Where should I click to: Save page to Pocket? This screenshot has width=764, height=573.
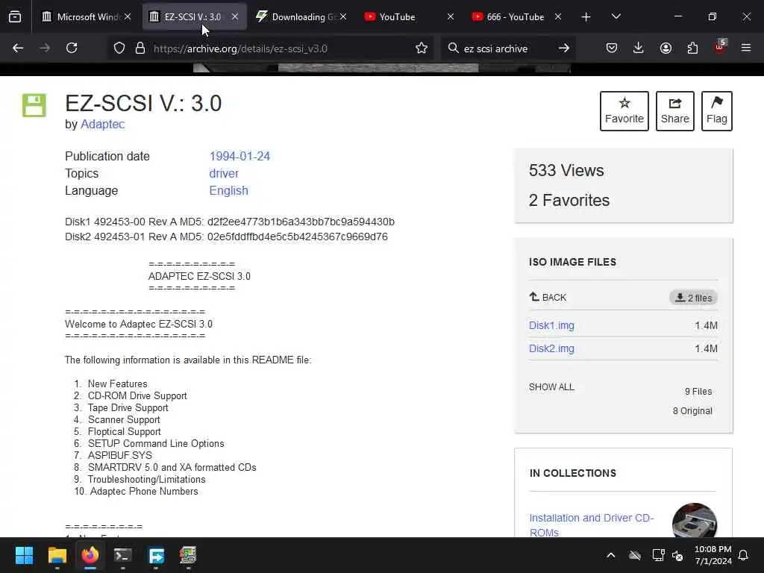(x=612, y=48)
